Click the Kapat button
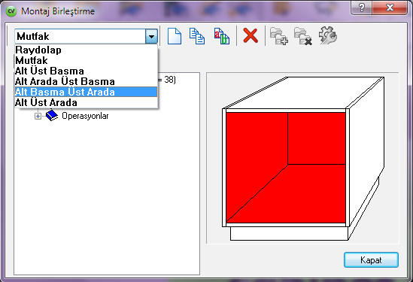The height and width of the screenshot is (282, 413). (x=371, y=260)
